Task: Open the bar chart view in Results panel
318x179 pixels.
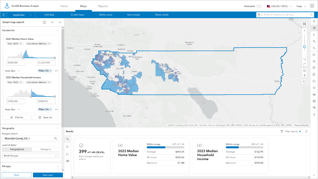Action: click(x=67, y=146)
